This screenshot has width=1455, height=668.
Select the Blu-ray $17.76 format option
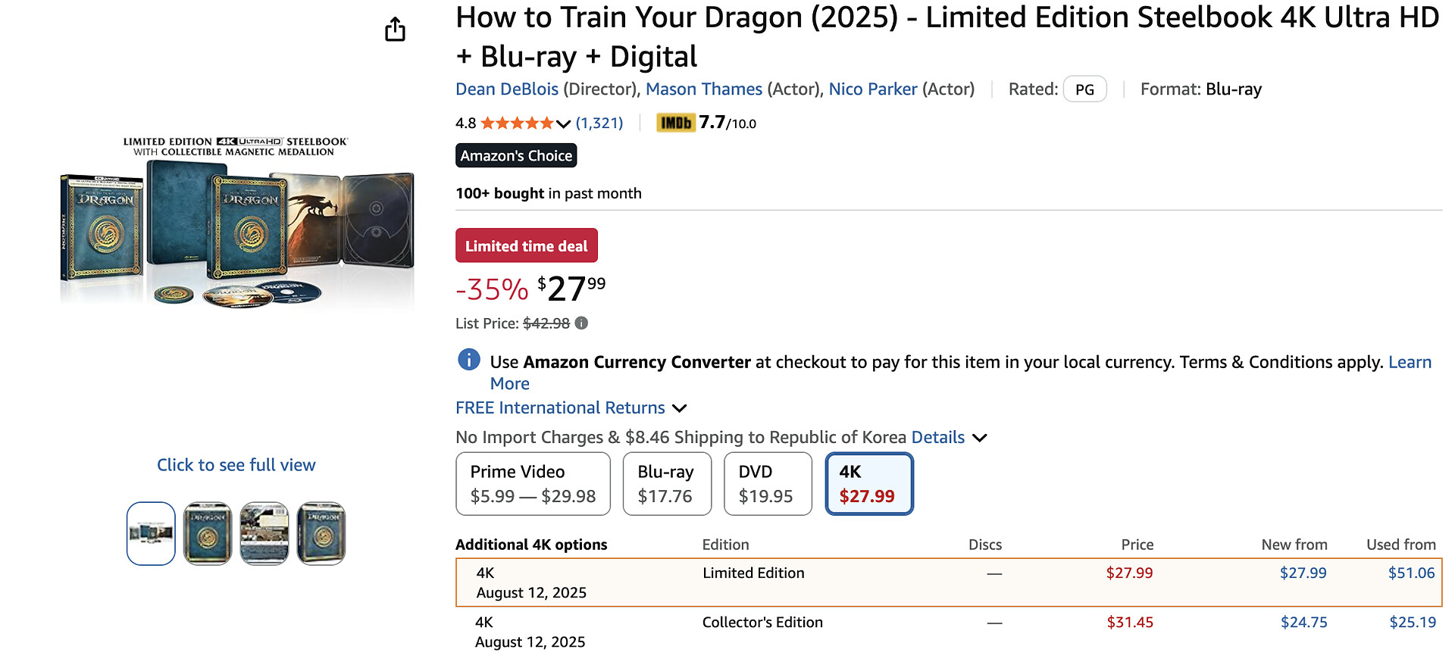pos(666,484)
